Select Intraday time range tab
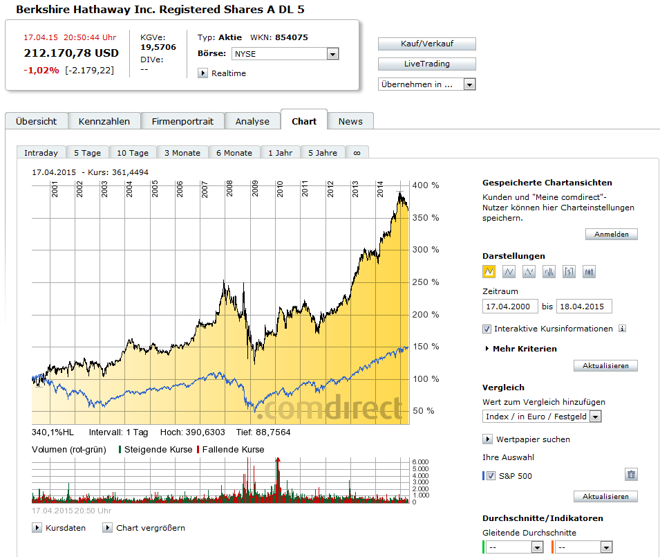 pos(41,152)
